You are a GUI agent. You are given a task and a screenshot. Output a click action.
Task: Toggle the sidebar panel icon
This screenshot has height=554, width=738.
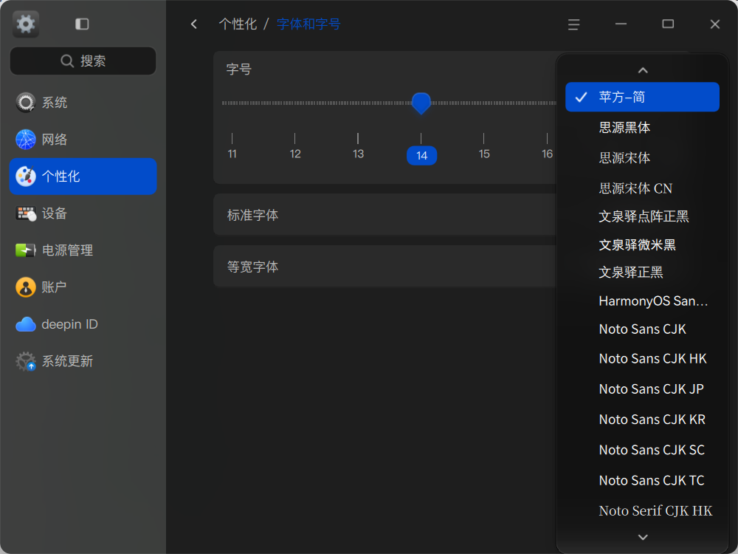(x=82, y=24)
